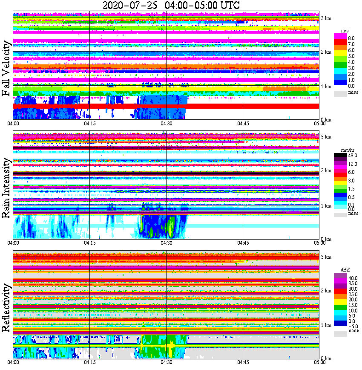Click 04:30 tick under Rain Intensity plot

click(167, 243)
